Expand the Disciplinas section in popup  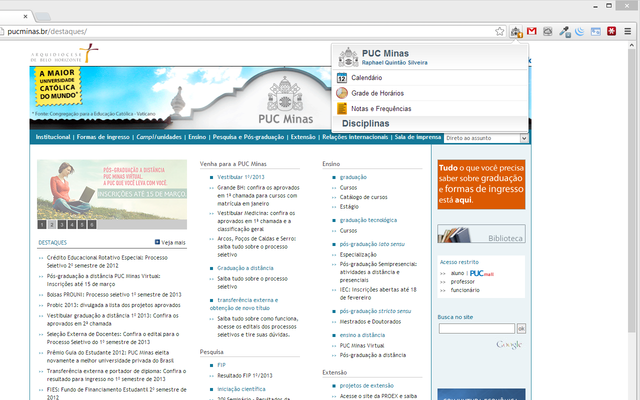pyautogui.click(x=430, y=123)
